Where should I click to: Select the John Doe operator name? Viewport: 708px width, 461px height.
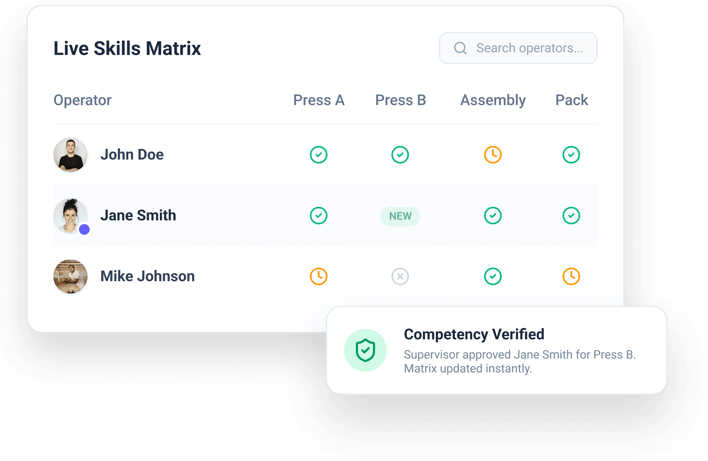132,155
